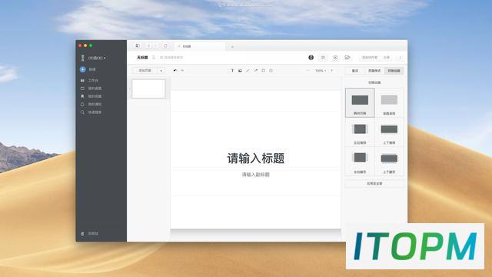Viewport: 492px width, 277px height.
Task: Select the line drawing tool
Action: click(248, 71)
